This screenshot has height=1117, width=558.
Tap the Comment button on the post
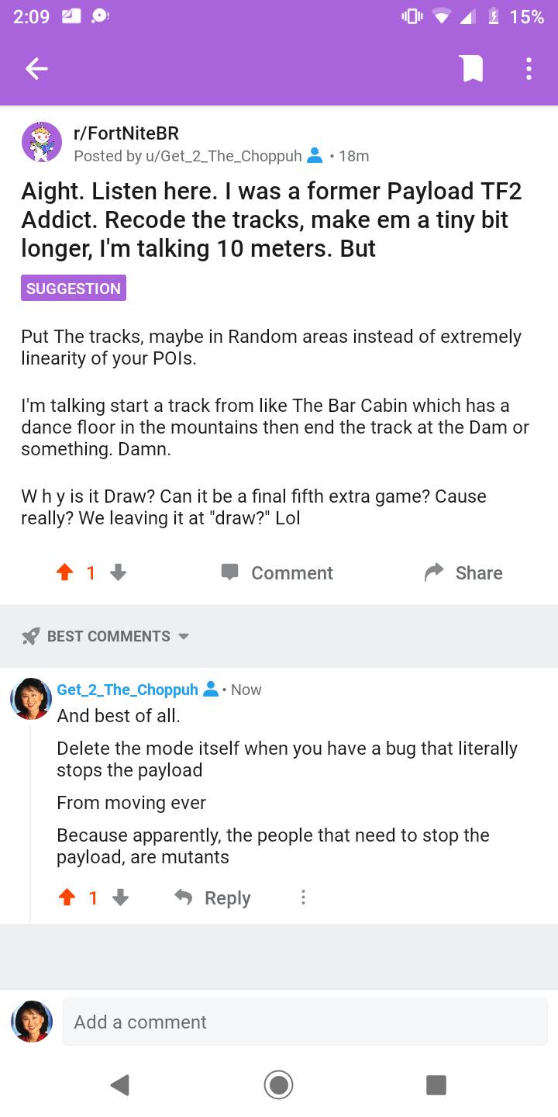coord(277,572)
